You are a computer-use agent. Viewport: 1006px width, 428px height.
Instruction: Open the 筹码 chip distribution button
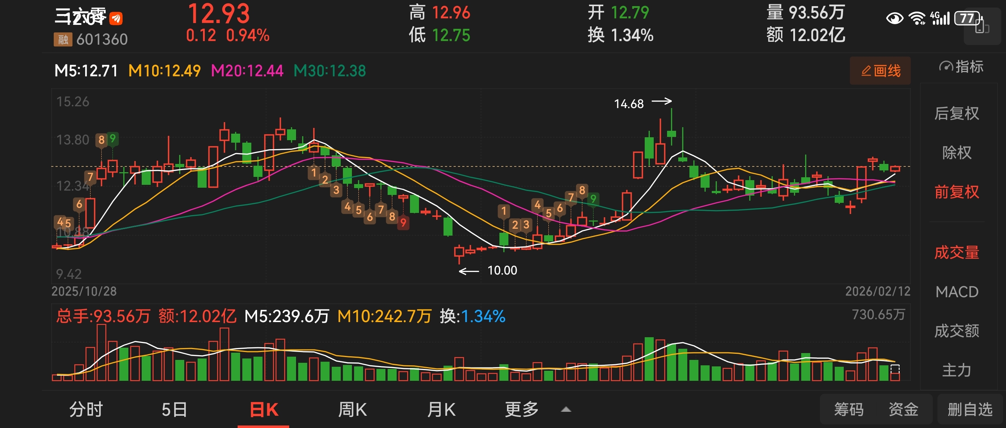[849, 409]
